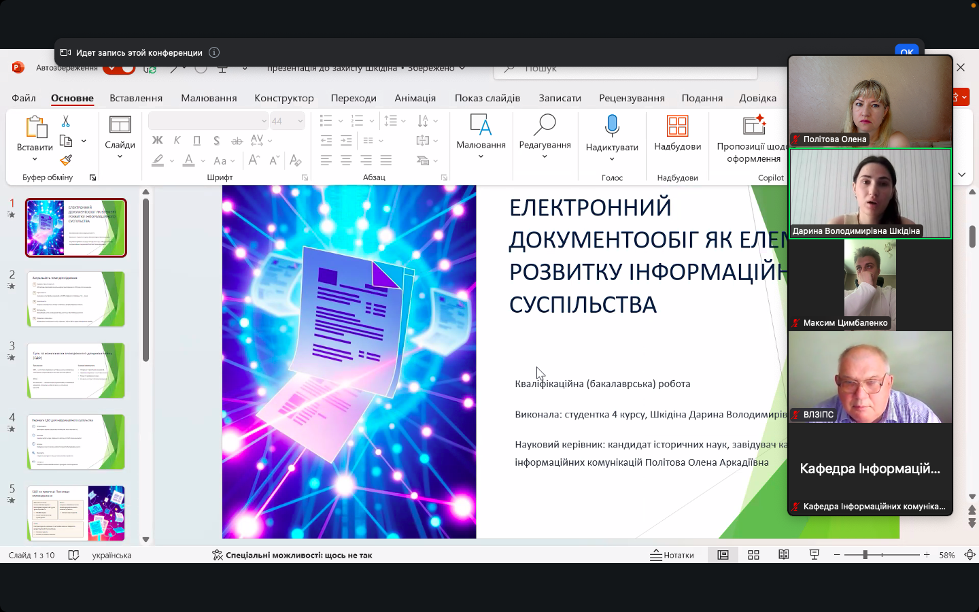Open the Вставлення ribbon tab
Image resolution: width=979 pixels, height=612 pixels.
(x=136, y=98)
